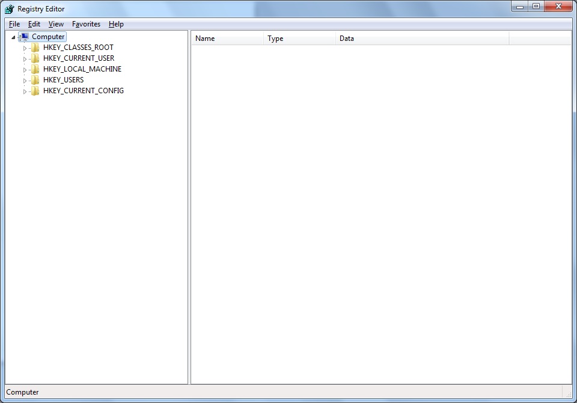This screenshot has width=577, height=403.
Task: Collapse the Computer tree node
Action: 13,37
